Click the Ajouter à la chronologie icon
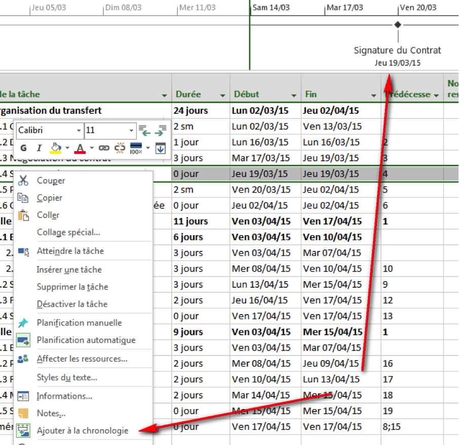 pyautogui.click(x=23, y=430)
